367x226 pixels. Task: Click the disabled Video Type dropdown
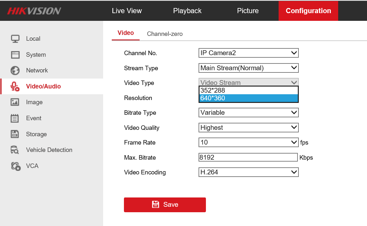(x=248, y=82)
